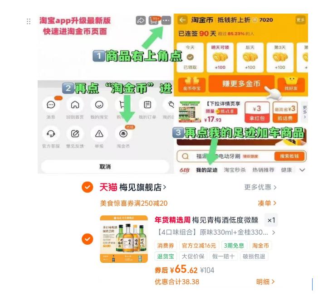Expand 明细 discount details

(265, 282)
